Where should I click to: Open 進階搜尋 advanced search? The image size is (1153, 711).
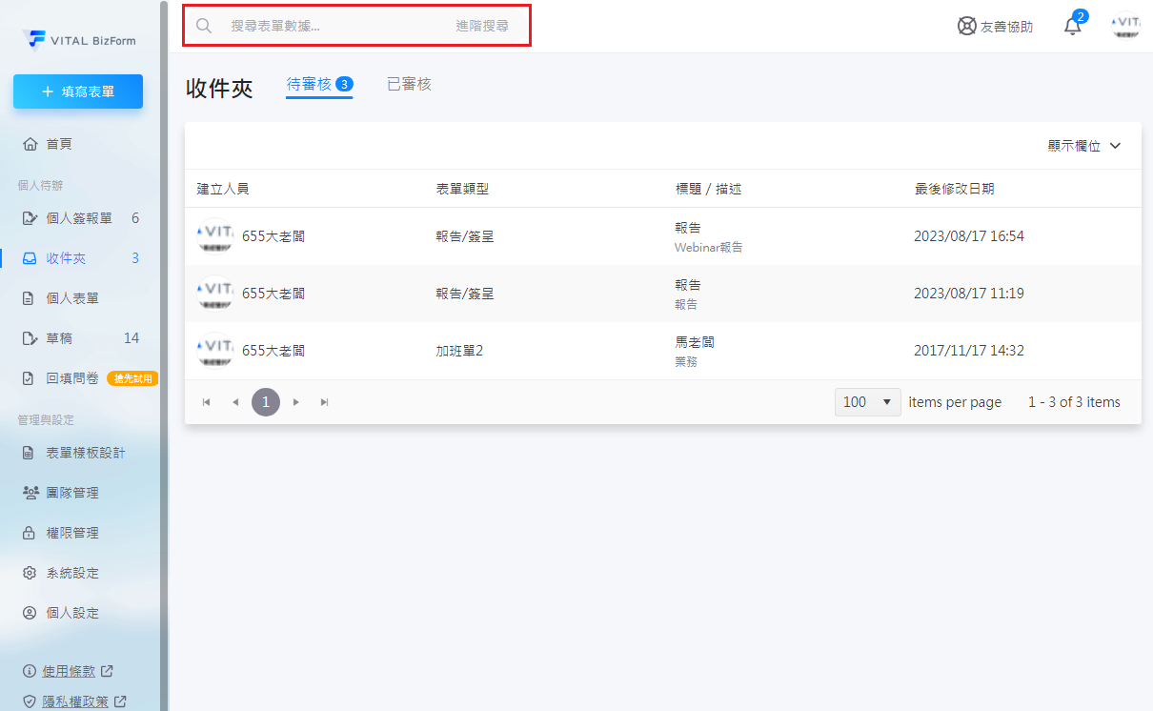pos(482,26)
